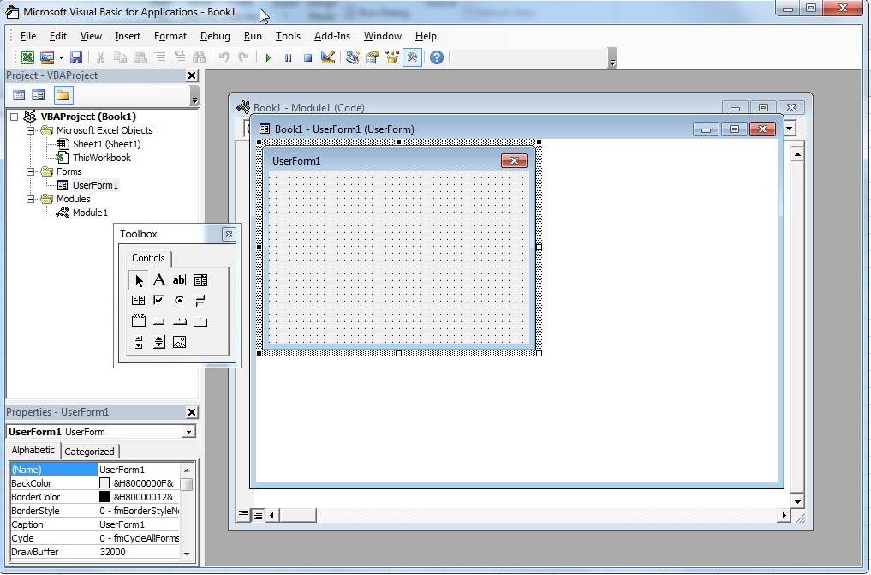Image resolution: width=871 pixels, height=575 pixels.
Task: Open the Project pane toolbar options arrow
Action: 194,96
